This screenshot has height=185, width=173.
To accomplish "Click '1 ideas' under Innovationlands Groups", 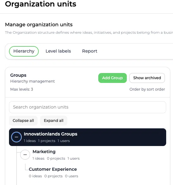I will [x=30, y=141].
